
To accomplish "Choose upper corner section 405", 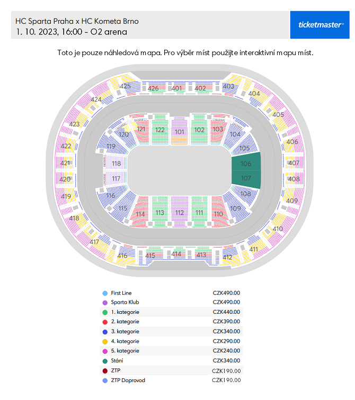I will tap(278, 115).
